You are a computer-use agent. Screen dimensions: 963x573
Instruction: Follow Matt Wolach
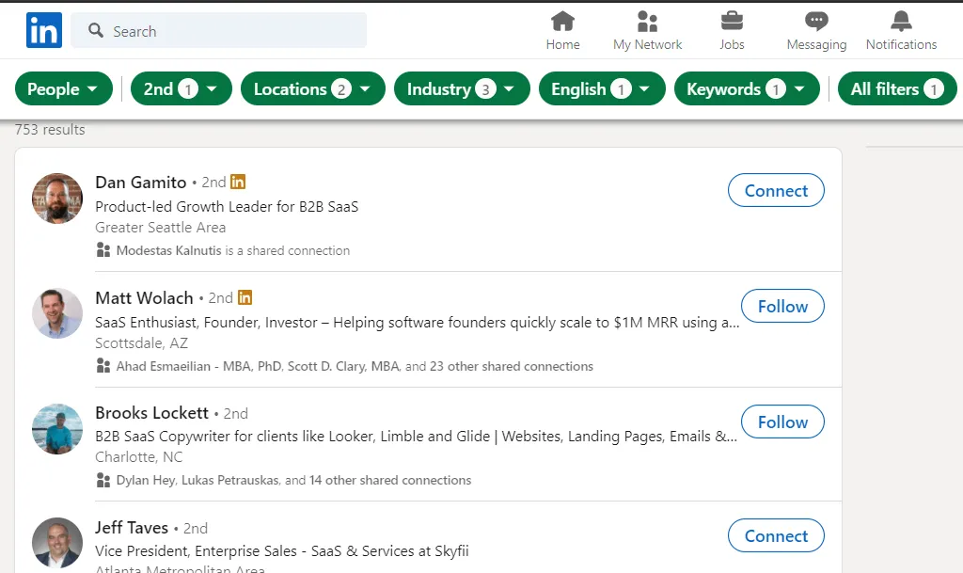(782, 307)
